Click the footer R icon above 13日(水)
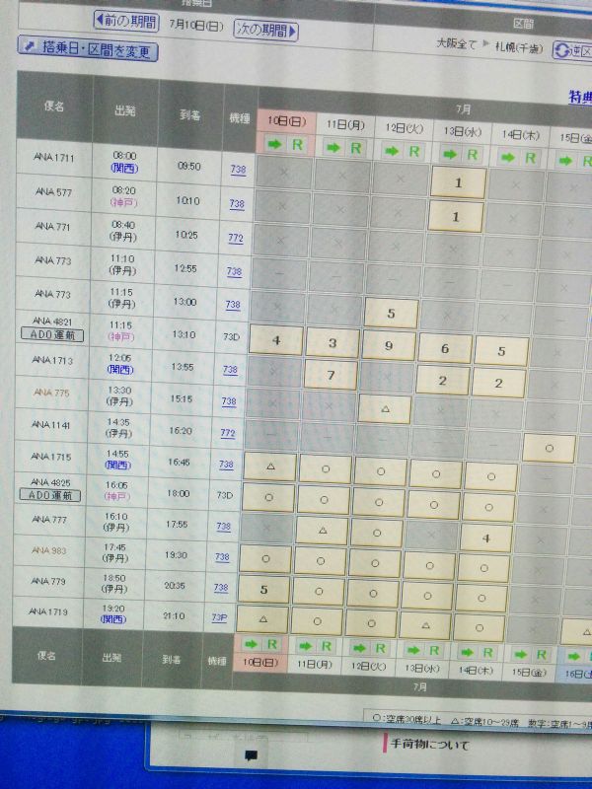This screenshot has width=592, height=789. 434,651
